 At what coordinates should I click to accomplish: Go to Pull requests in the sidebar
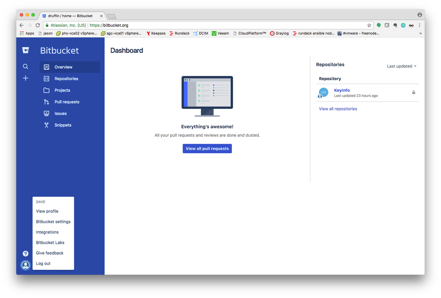coord(70,102)
